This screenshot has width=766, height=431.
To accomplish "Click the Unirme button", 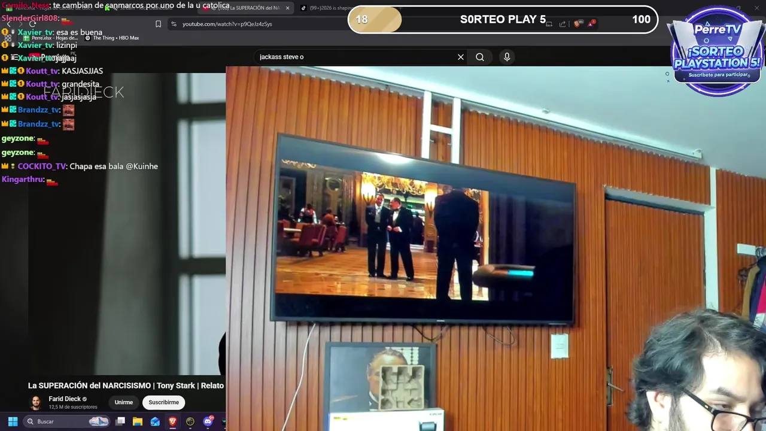I will (124, 402).
